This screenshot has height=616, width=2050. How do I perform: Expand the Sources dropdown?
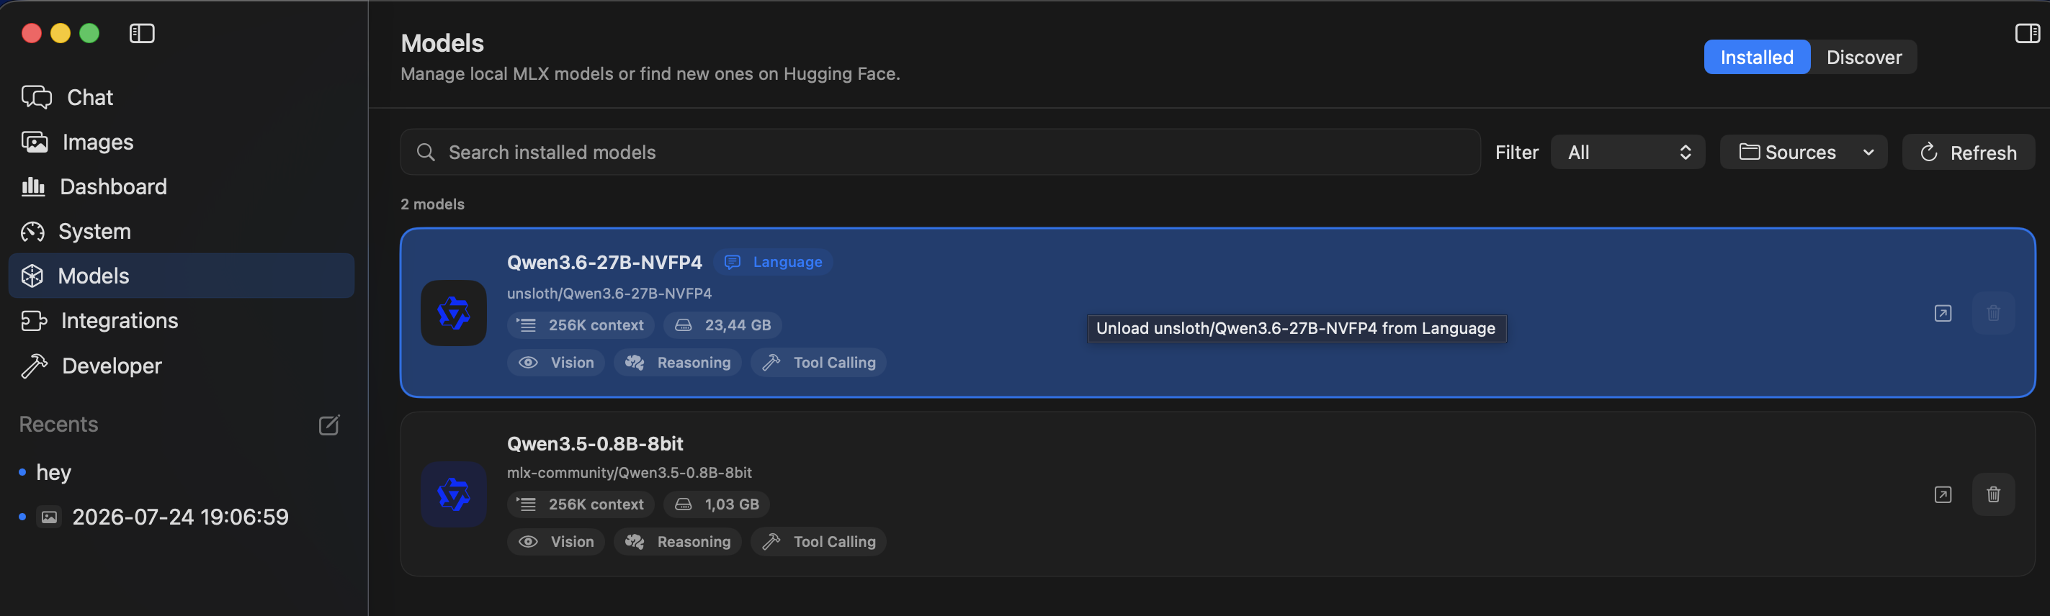tap(1804, 152)
